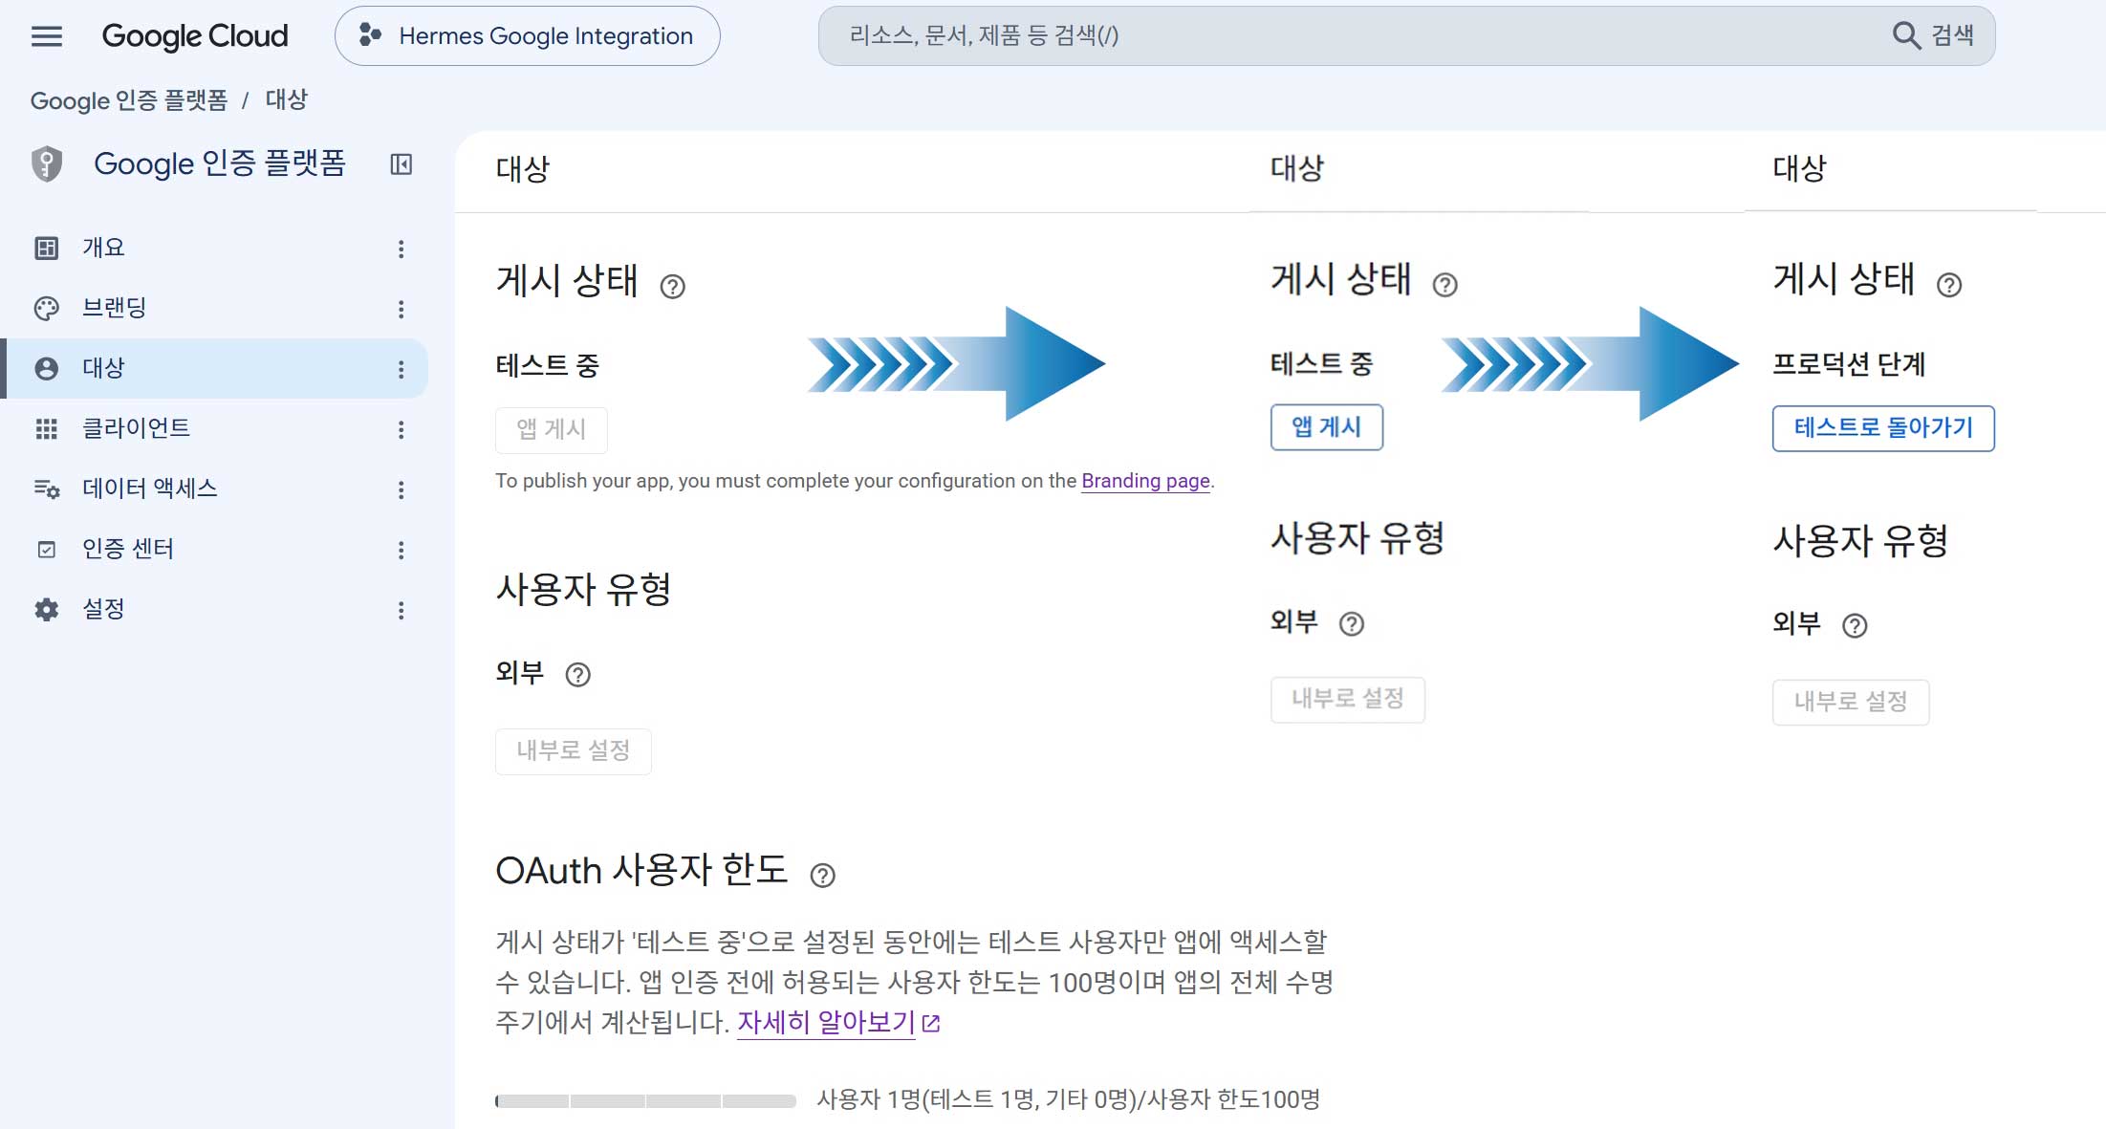Click the first greyed 내부로 설정 button
Screen dimensions: 2106x1129
(574, 750)
